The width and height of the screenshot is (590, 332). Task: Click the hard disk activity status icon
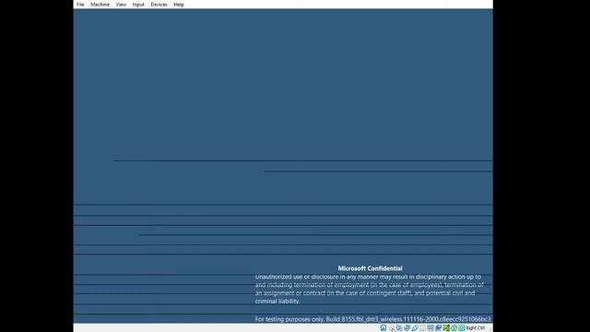[x=383, y=328]
